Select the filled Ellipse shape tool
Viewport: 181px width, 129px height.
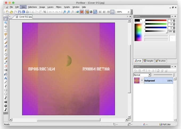[x=6, y=106]
